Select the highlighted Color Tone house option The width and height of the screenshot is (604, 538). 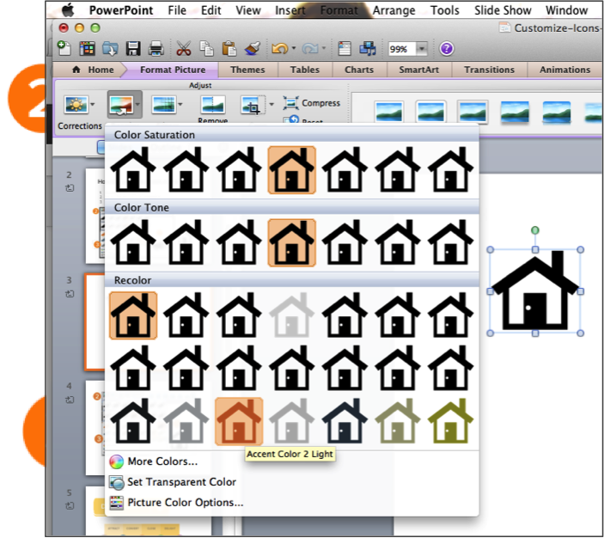[x=291, y=243]
